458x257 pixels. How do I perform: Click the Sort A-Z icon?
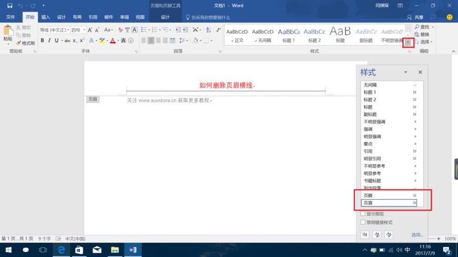click(x=208, y=30)
